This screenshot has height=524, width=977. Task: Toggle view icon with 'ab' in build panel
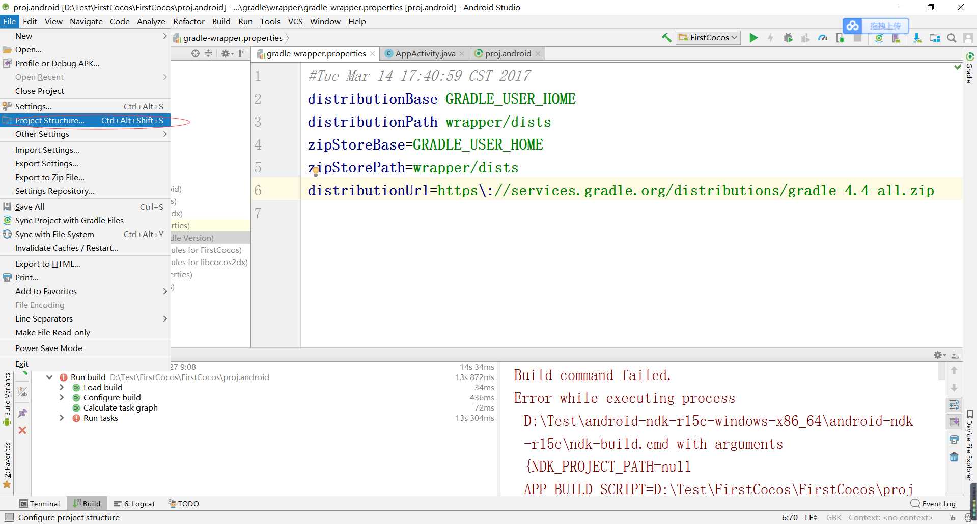point(22,392)
